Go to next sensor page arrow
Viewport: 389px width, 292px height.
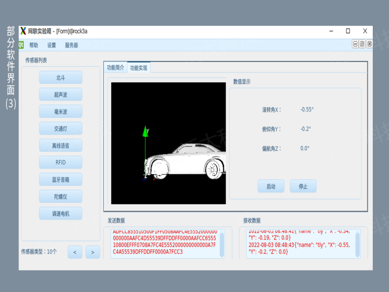pyautogui.click(x=92, y=252)
